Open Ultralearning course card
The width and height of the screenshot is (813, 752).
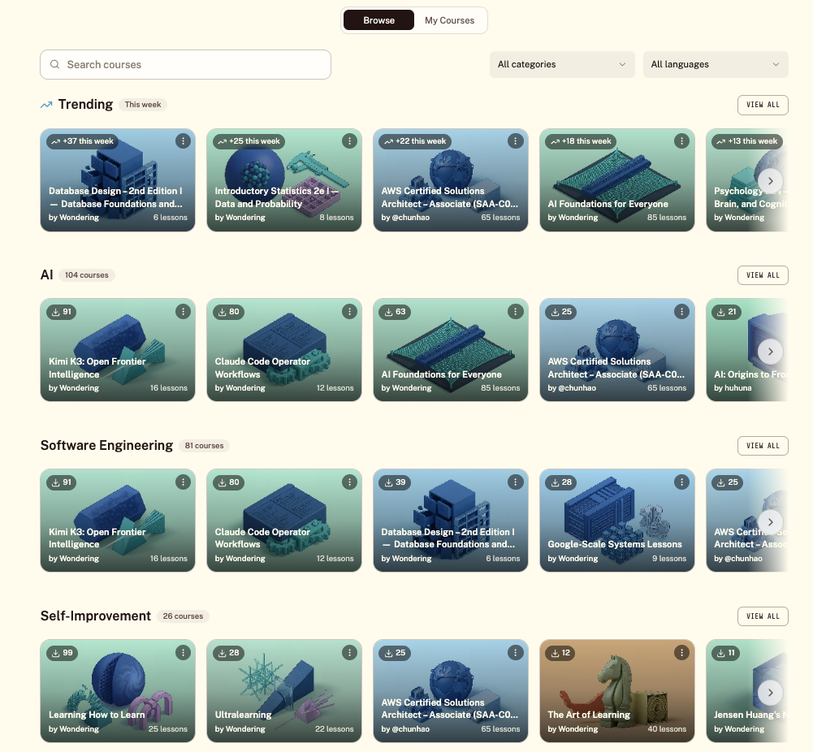pos(284,691)
